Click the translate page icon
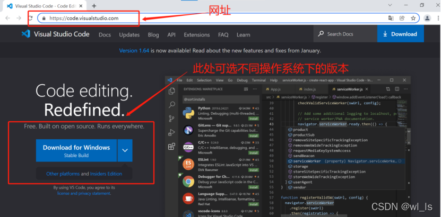 coord(391,18)
